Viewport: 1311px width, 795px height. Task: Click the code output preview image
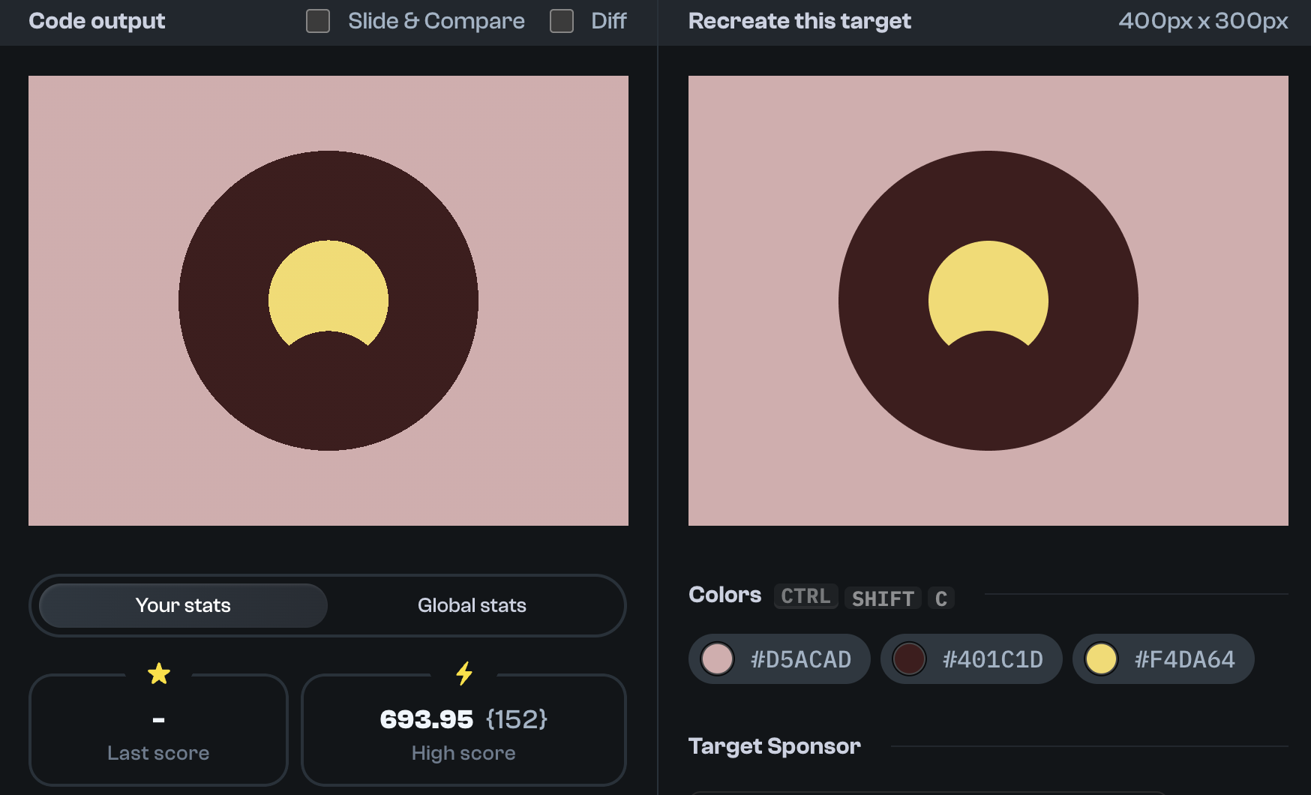tap(328, 299)
